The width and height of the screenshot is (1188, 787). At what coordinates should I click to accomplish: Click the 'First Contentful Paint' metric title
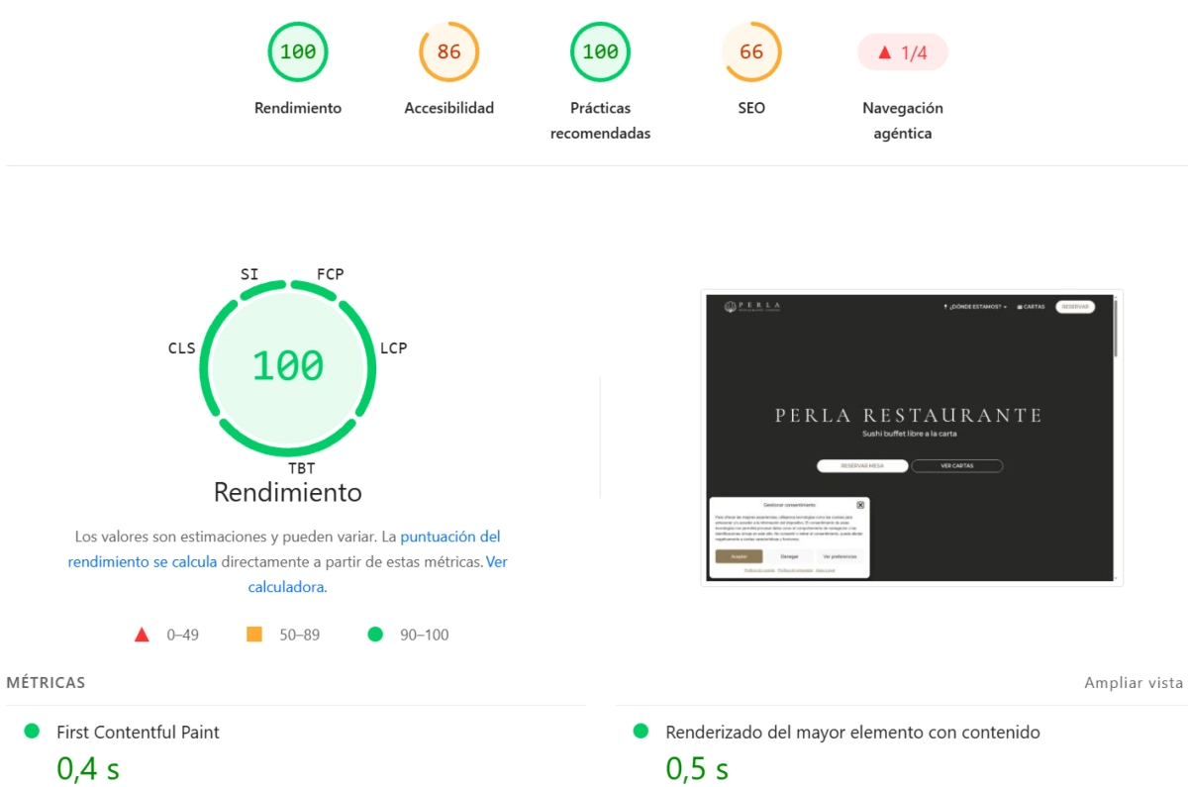click(138, 733)
